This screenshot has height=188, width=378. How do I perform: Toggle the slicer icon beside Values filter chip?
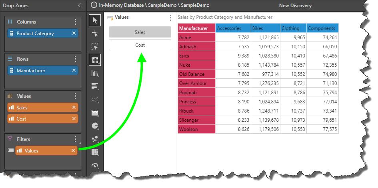point(10,150)
